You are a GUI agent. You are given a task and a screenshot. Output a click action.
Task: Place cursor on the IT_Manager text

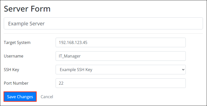coord(70,56)
